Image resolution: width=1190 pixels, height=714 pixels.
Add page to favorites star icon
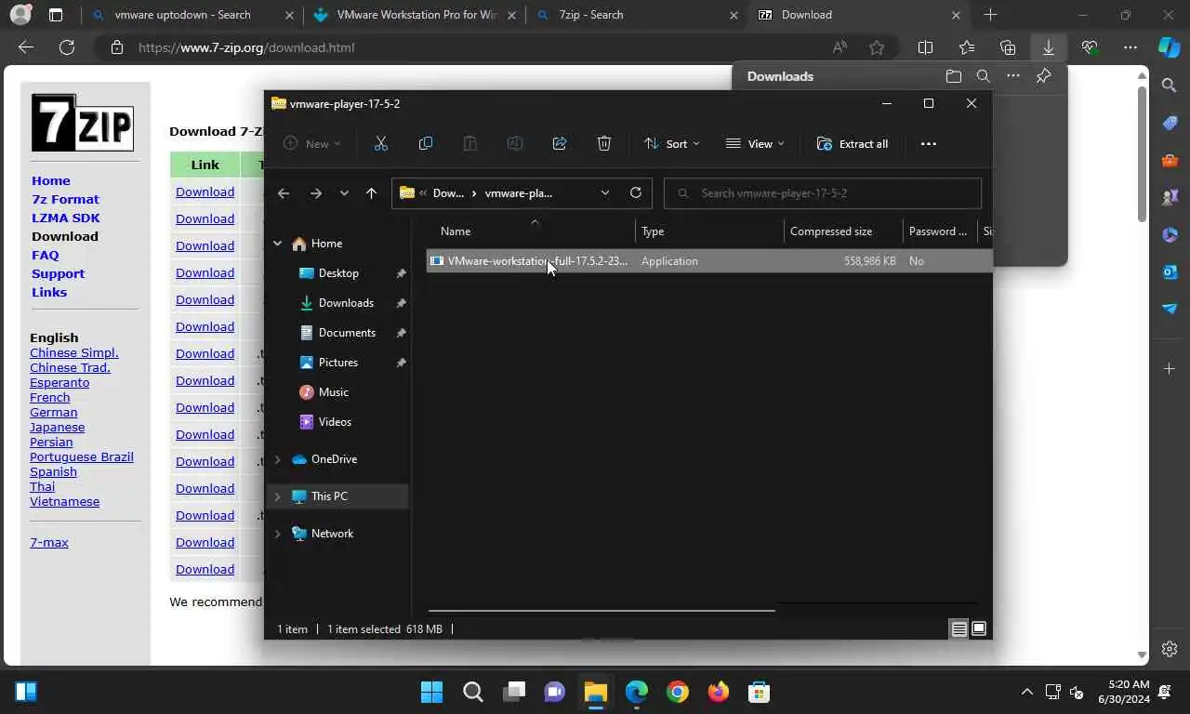[x=877, y=47]
